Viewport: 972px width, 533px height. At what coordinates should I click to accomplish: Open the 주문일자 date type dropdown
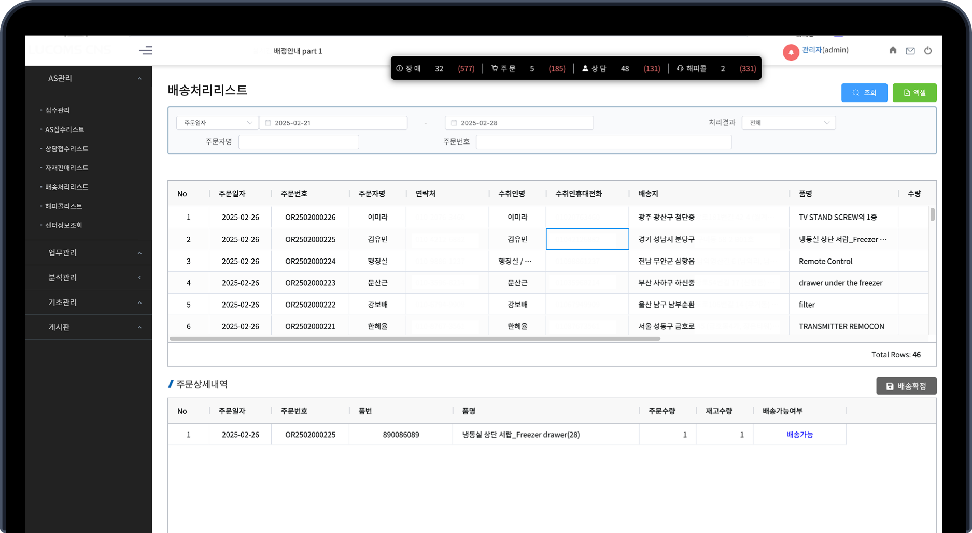tap(217, 123)
